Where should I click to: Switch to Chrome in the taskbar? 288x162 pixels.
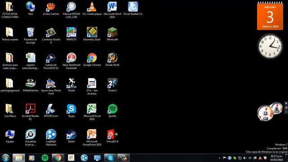pyautogui.click(x=58, y=158)
